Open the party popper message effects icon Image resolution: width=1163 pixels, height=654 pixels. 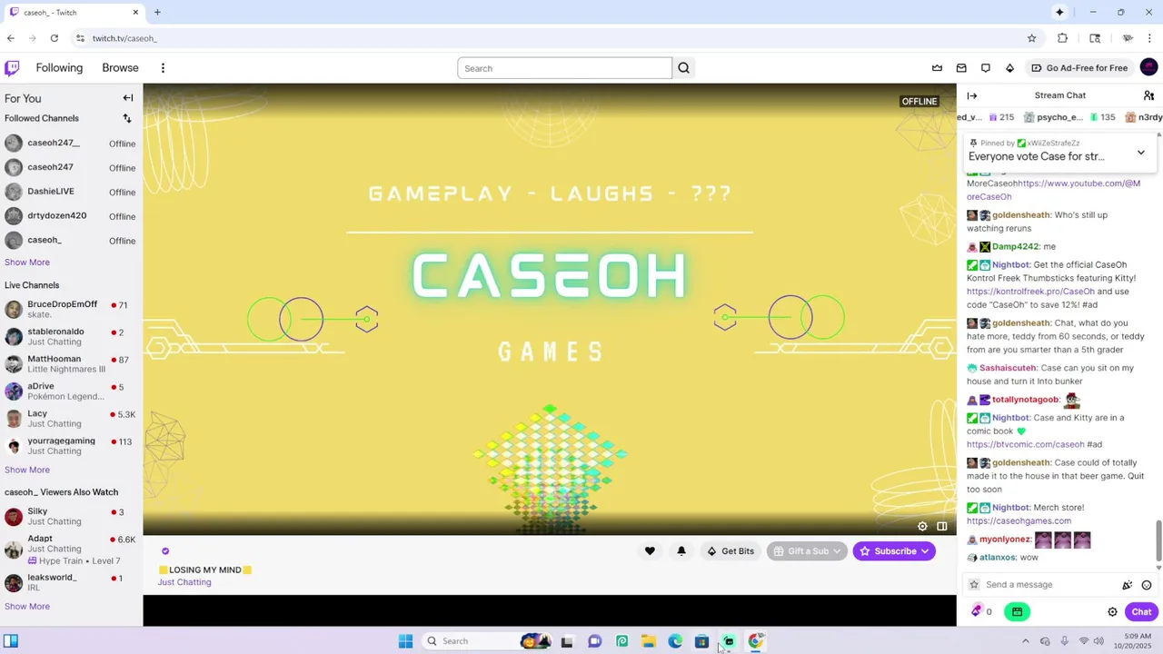click(x=1128, y=585)
